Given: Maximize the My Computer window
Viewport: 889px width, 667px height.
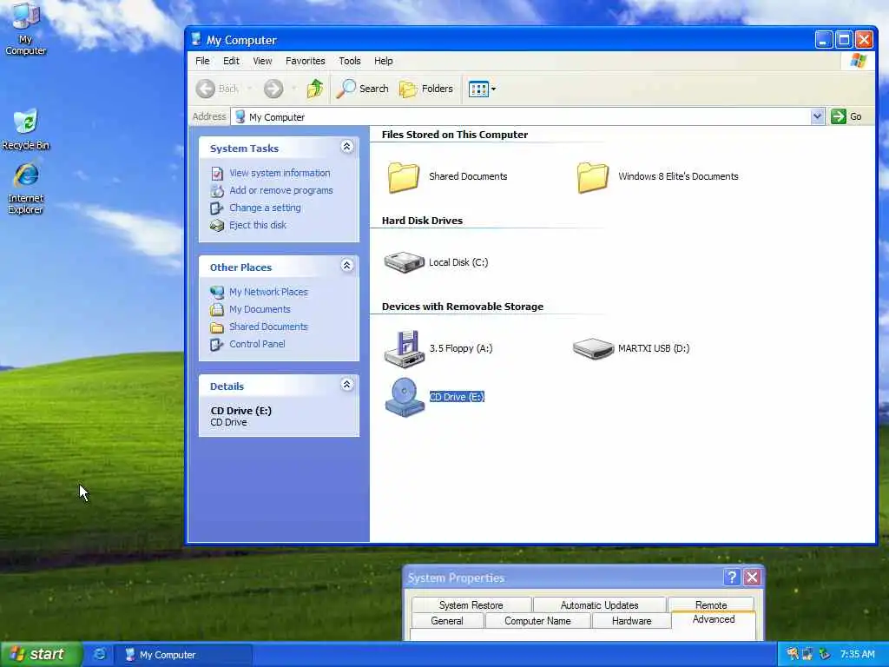Looking at the screenshot, I should [x=844, y=39].
